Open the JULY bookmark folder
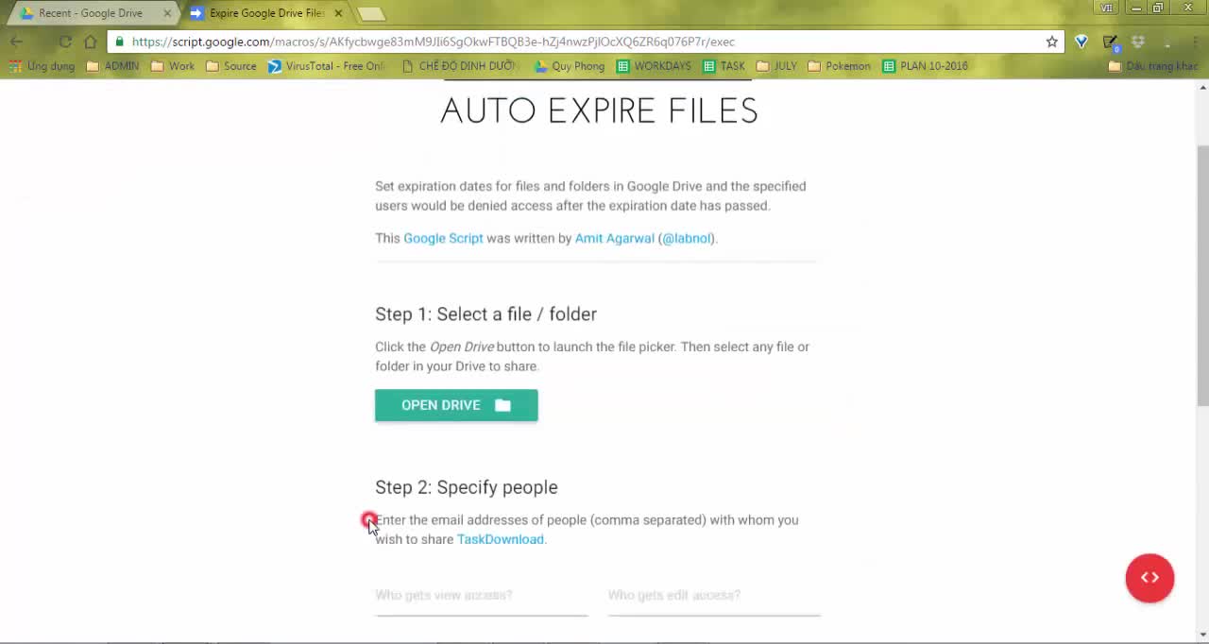The height and width of the screenshot is (644, 1209). [776, 66]
